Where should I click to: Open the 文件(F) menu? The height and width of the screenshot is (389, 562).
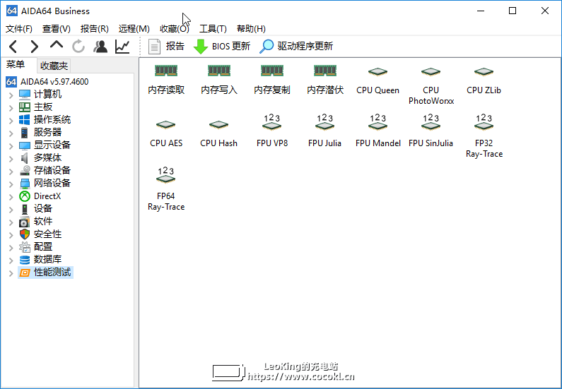pyautogui.click(x=19, y=29)
